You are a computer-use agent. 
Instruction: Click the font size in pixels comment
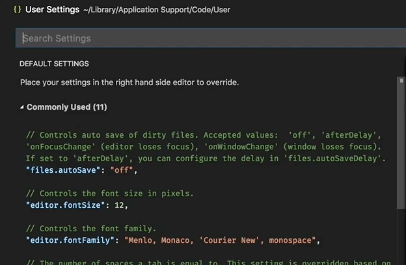[109, 194]
